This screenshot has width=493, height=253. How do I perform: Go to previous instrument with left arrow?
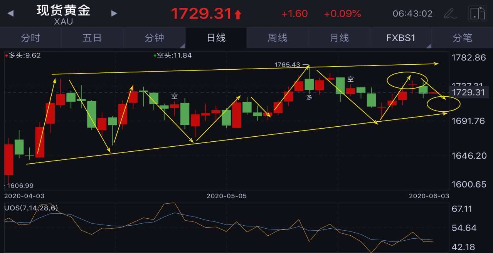tap(10, 13)
